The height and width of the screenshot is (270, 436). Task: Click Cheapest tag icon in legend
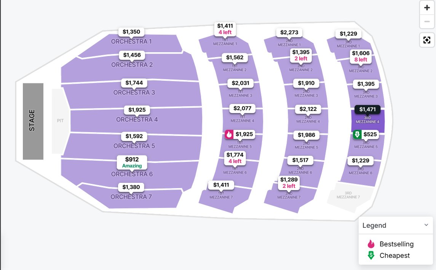371,255
